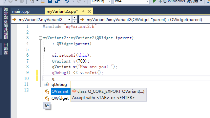
Task: Collapse the myVariant2 constructor code block
Action: [40, 38]
